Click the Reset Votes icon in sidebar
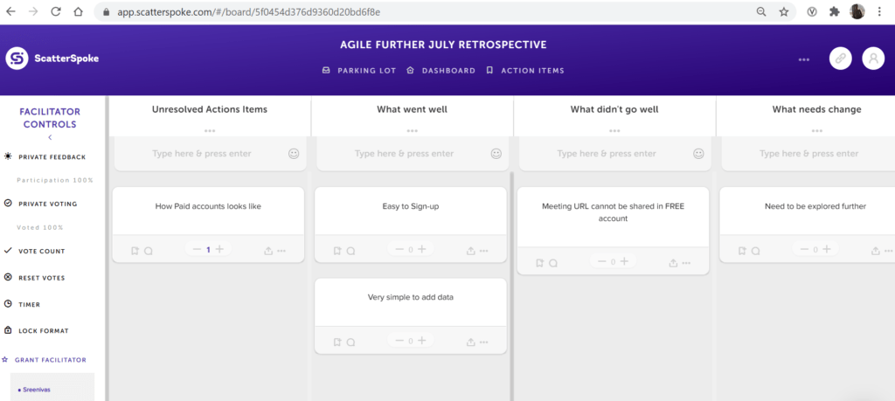Screen dimensions: 895x401 9,278
